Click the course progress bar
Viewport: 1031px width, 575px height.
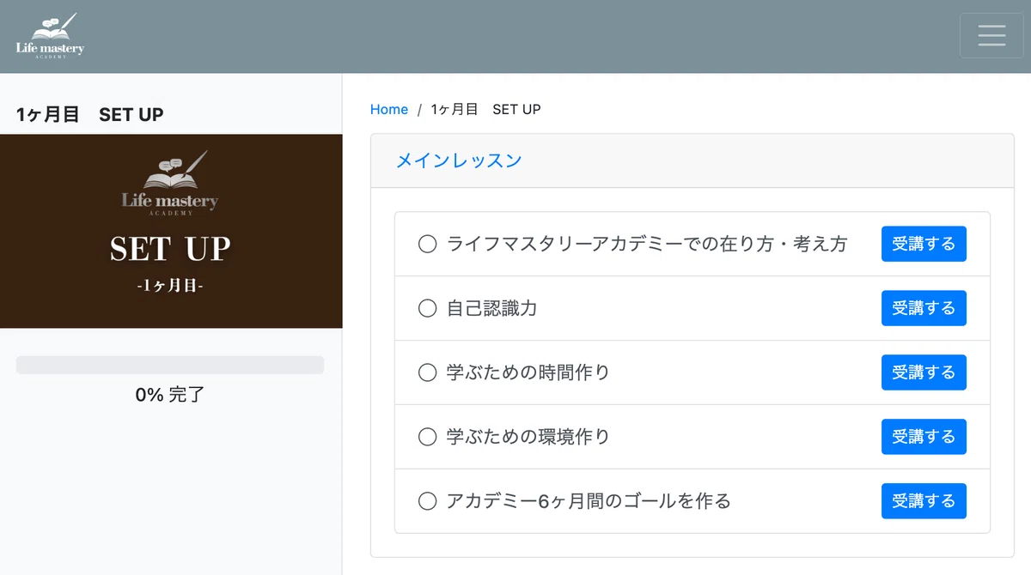click(x=170, y=365)
